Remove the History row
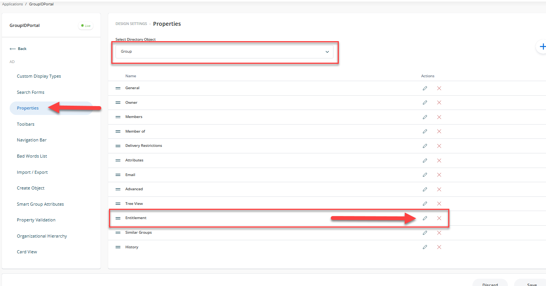Viewport: 546px width, 286px height. pyautogui.click(x=439, y=247)
